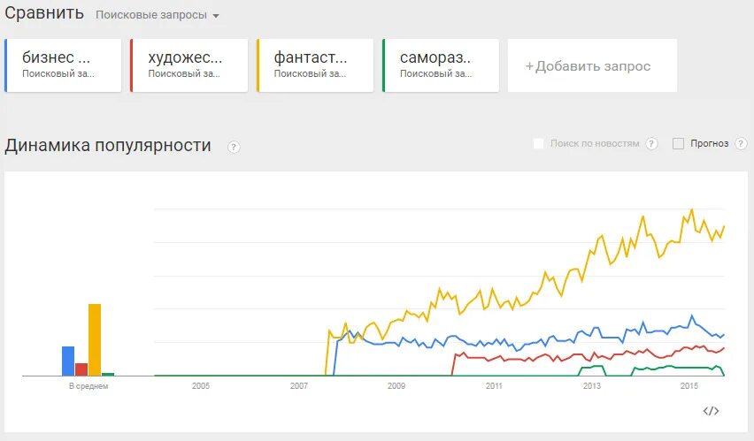Click help icon next to Прогноз

[741, 143]
